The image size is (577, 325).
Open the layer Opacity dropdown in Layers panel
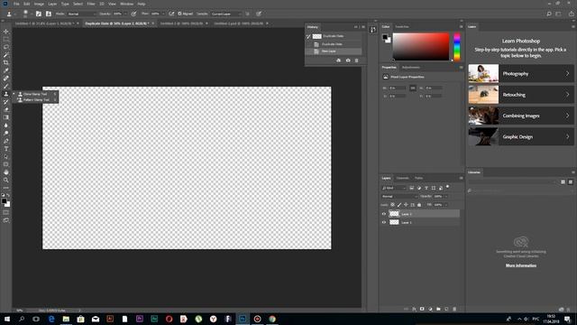(x=446, y=197)
